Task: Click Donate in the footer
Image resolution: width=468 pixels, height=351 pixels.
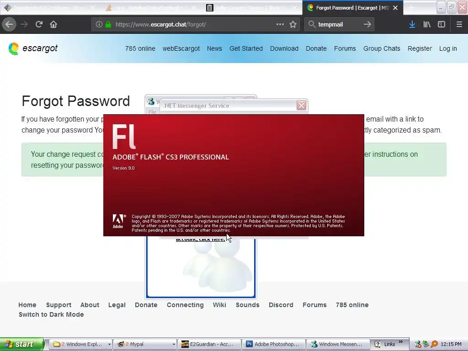Action: pyautogui.click(x=146, y=305)
